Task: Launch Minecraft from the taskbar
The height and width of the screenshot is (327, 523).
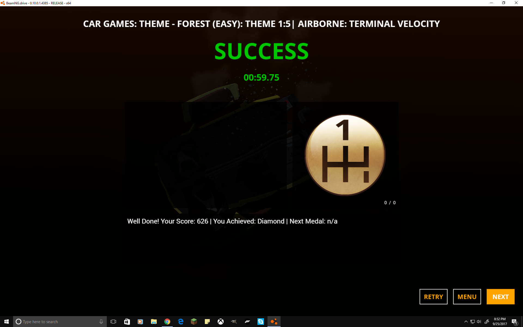Action: 194,322
